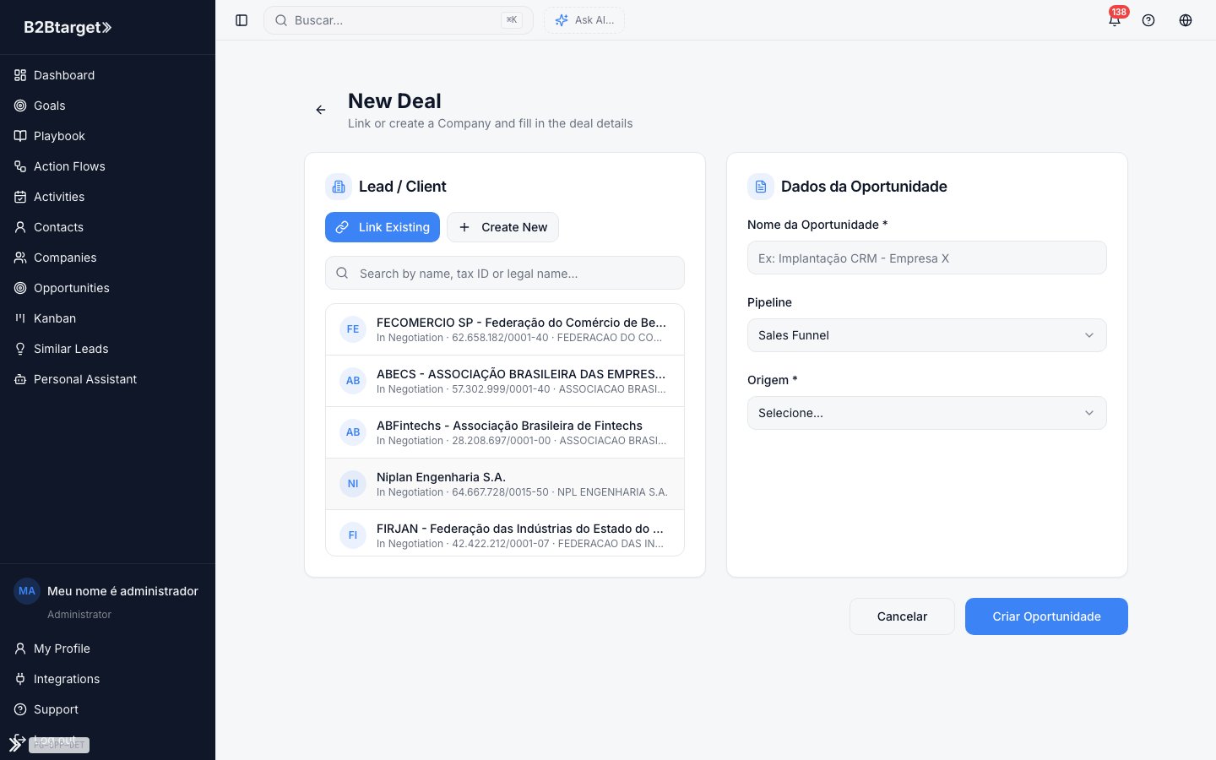The height and width of the screenshot is (760, 1216).
Task: Click the Nome da Oportunidade field
Action: click(x=927, y=258)
